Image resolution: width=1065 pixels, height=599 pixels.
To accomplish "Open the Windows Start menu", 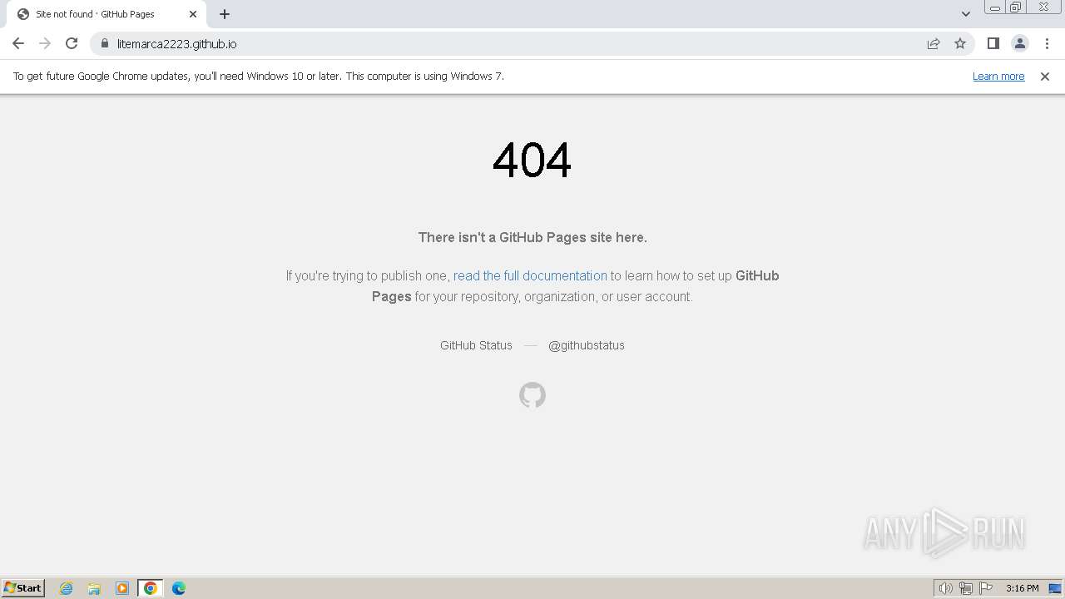I will click(x=23, y=588).
